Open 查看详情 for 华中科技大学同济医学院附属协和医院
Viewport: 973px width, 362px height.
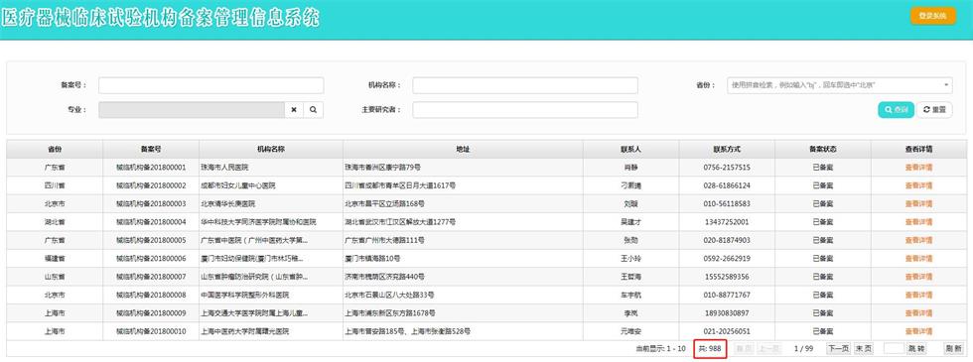(918, 222)
